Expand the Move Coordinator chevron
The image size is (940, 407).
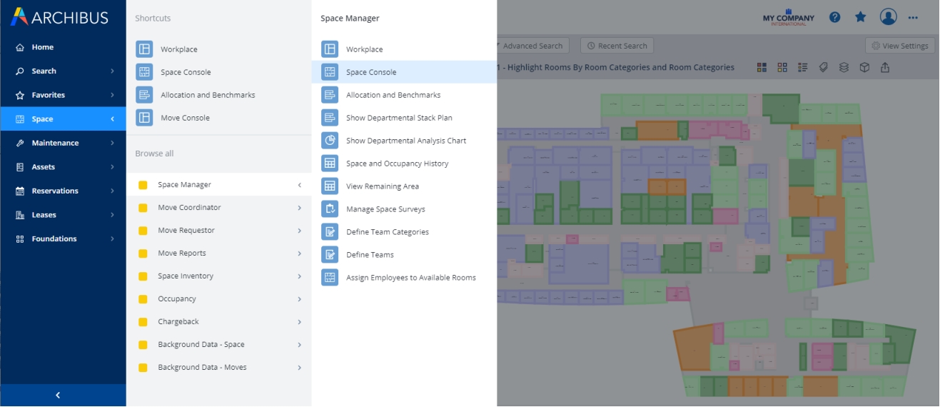[x=299, y=208]
